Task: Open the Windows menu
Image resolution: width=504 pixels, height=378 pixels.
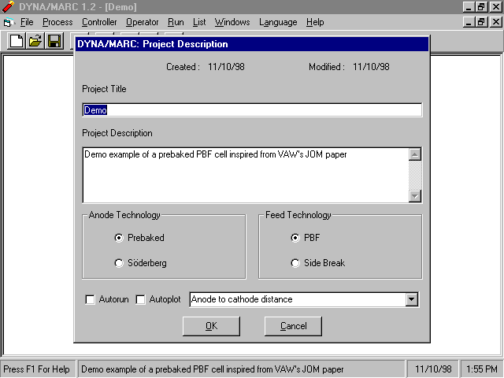Action: 232,22
